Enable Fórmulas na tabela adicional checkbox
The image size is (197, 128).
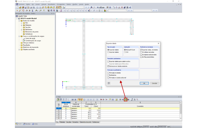tap(108, 78)
